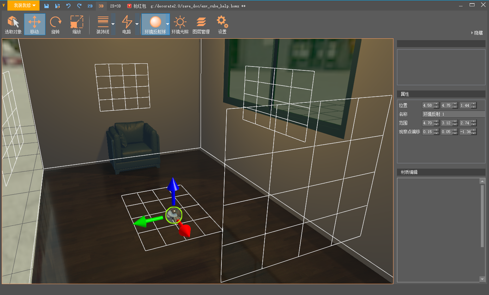Click the 名称 field containing 环境反射 1

coord(453,114)
